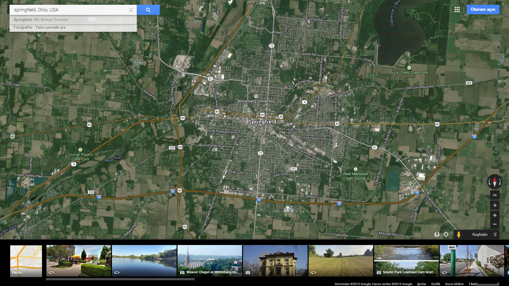Toggle the tilt view button
The height and width of the screenshot is (286, 509).
point(495,195)
